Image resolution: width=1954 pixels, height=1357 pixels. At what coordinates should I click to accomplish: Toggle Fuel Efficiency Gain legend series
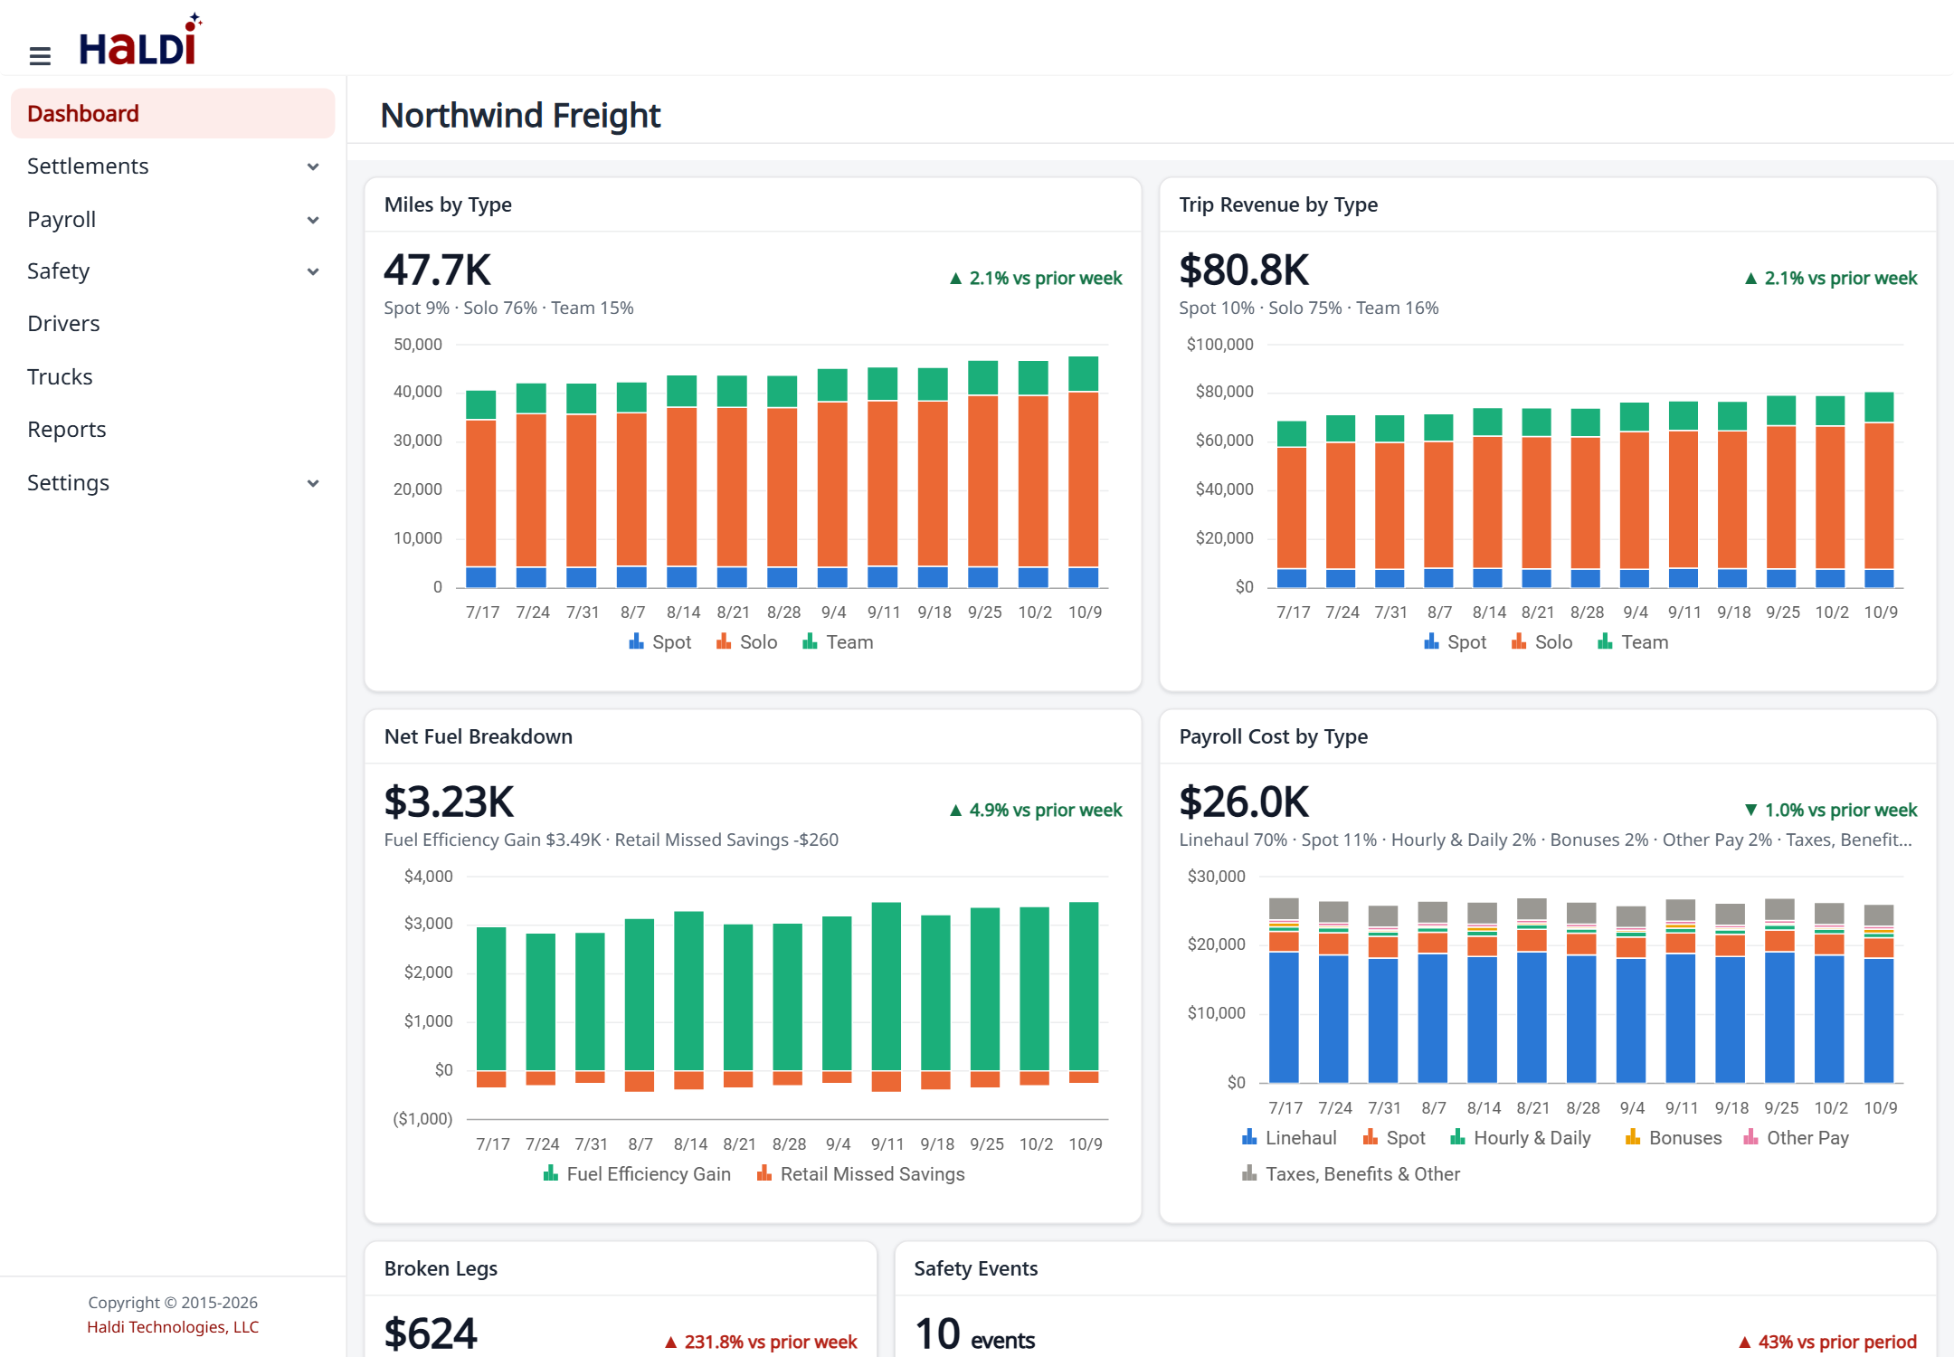pyautogui.click(x=637, y=1174)
